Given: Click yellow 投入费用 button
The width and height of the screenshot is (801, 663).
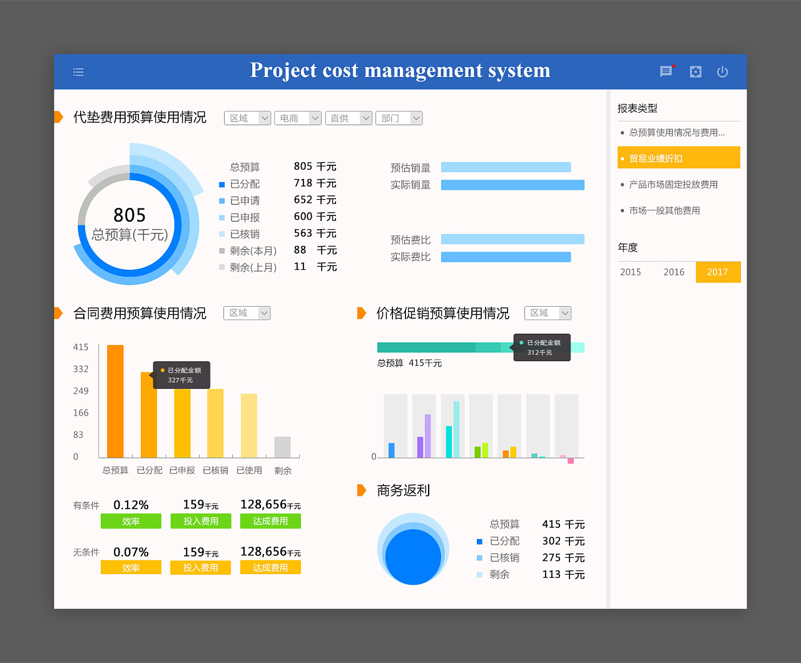Looking at the screenshot, I should pyautogui.click(x=201, y=567).
